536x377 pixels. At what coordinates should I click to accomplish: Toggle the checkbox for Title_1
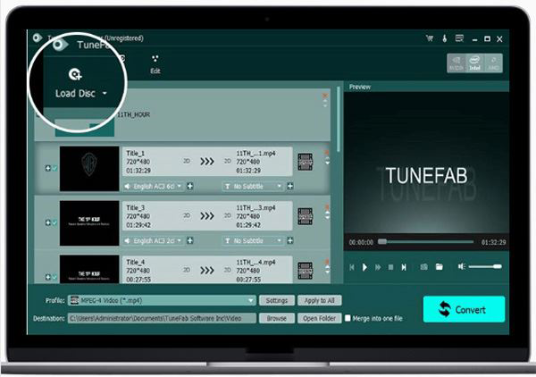(x=54, y=168)
